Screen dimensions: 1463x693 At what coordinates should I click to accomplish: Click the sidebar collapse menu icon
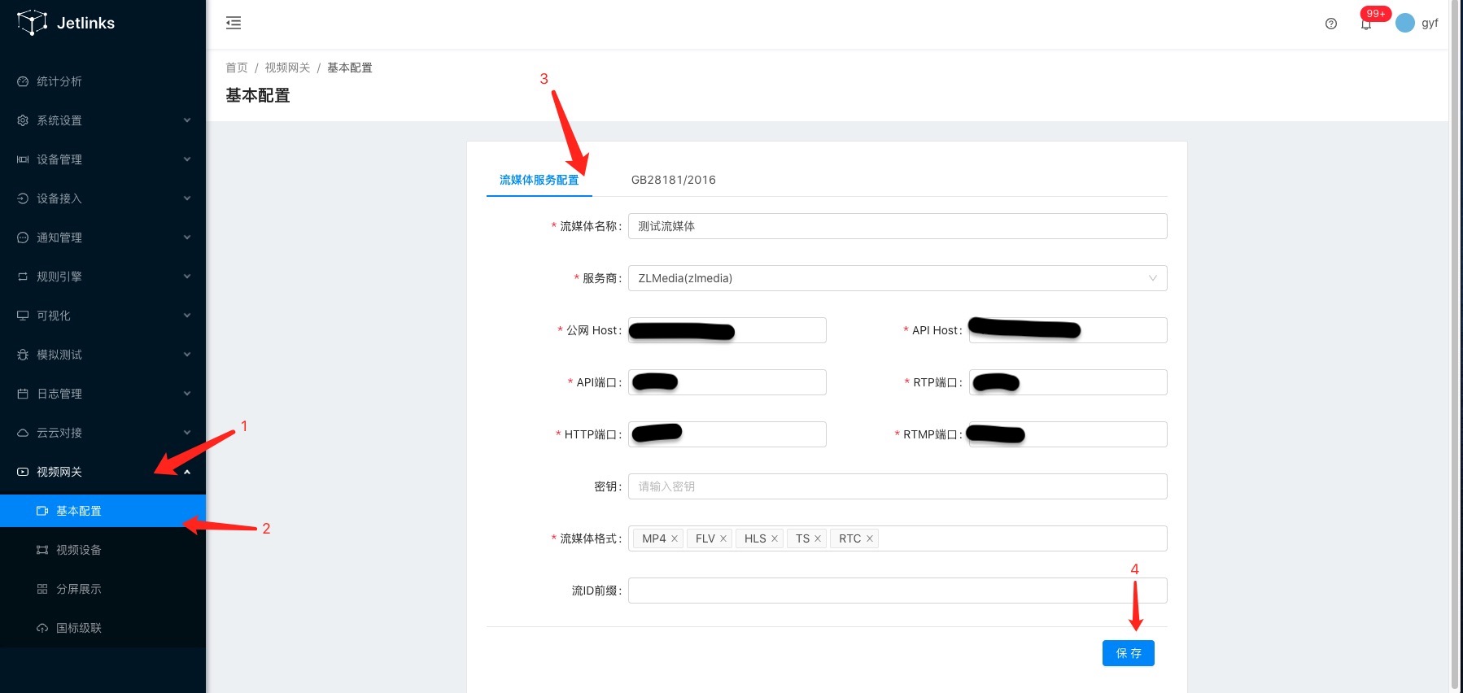pos(234,23)
